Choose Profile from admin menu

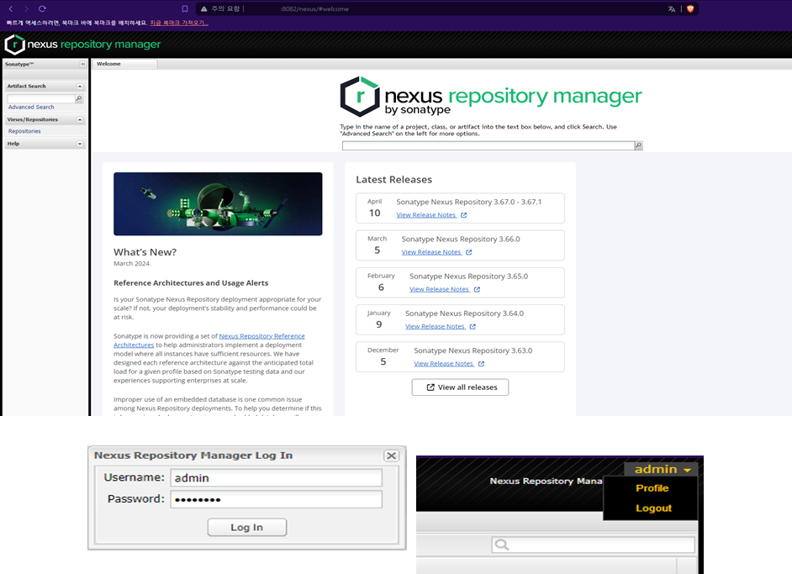pos(652,488)
